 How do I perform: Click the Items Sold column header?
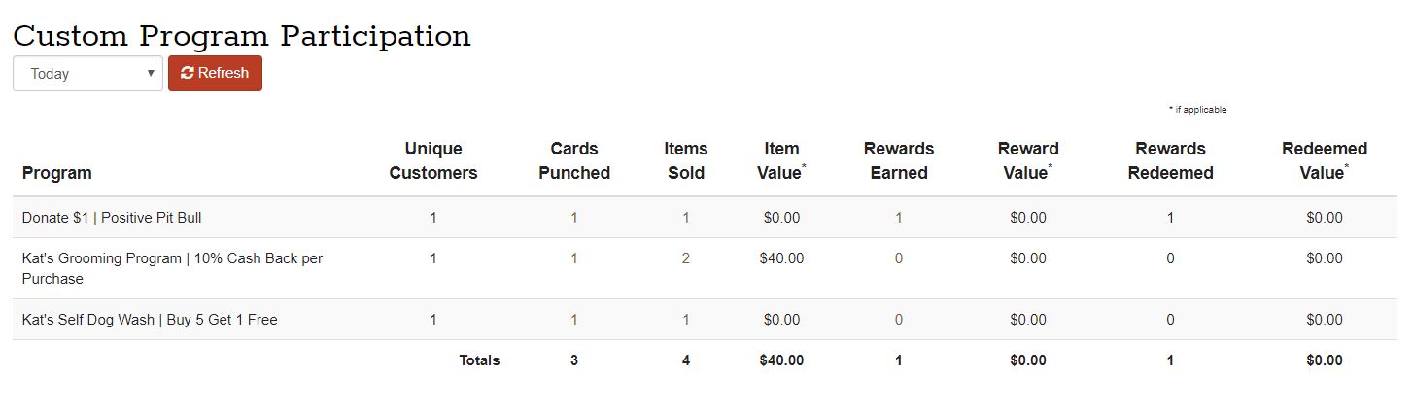coord(686,161)
